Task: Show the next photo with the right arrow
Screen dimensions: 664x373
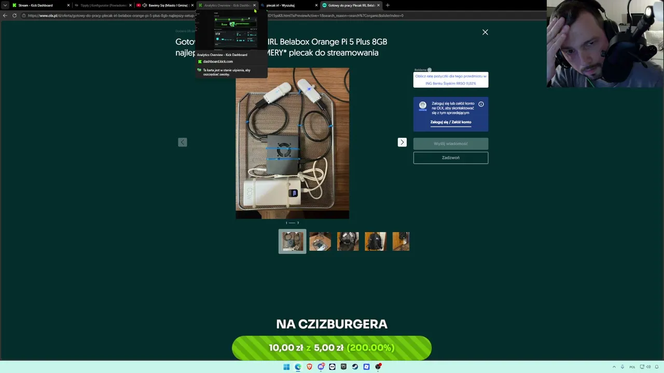Action: click(402, 142)
